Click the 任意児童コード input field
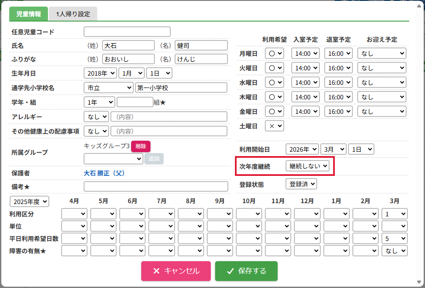The height and width of the screenshot is (288, 425). pos(127,32)
